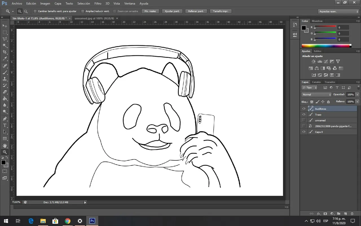Toggle lock transparent pixels

pos(312,102)
